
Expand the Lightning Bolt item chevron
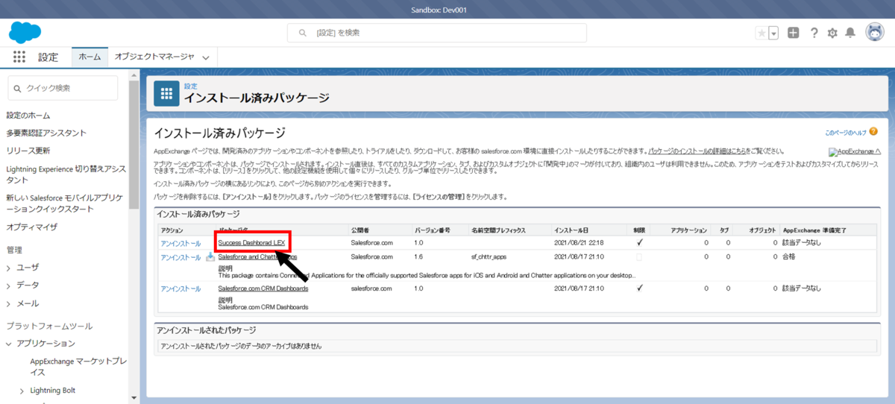pyautogui.click(x=22, y=391)
